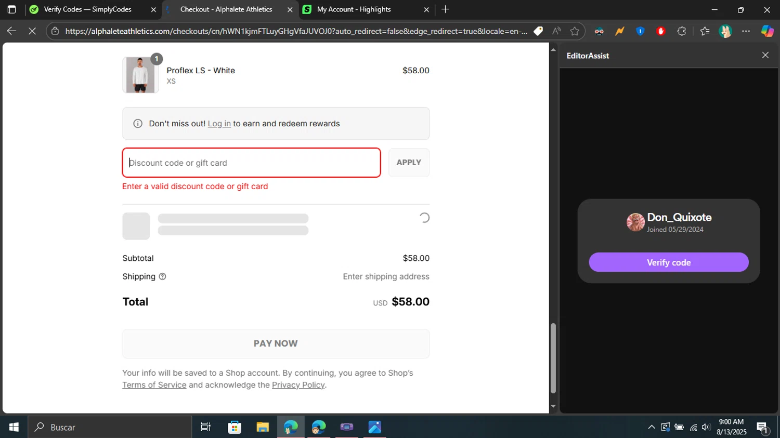Open Read aloud in address bar
Image resolution: width=780 pixels, height=438 pixels.
coord(556,31)
